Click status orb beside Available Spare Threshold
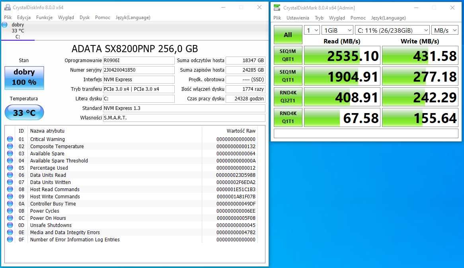The height and width of the screenshot is (268, 464). pos(10,160)
